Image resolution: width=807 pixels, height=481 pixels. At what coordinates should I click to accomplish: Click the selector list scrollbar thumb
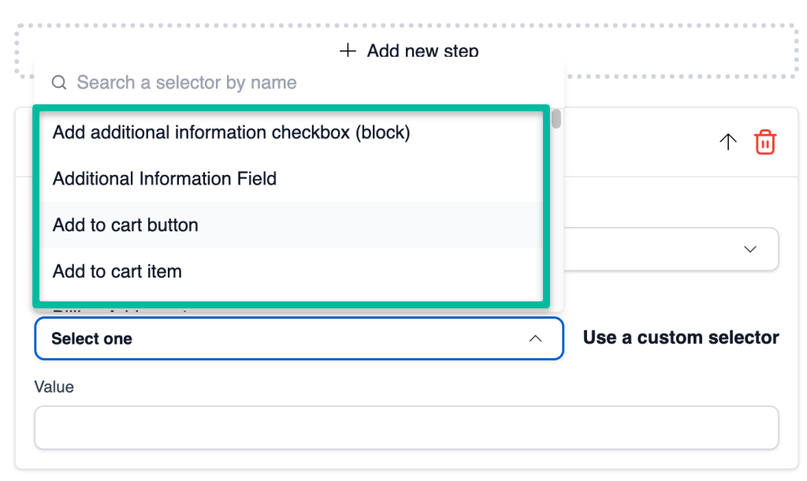pos(556,118)
